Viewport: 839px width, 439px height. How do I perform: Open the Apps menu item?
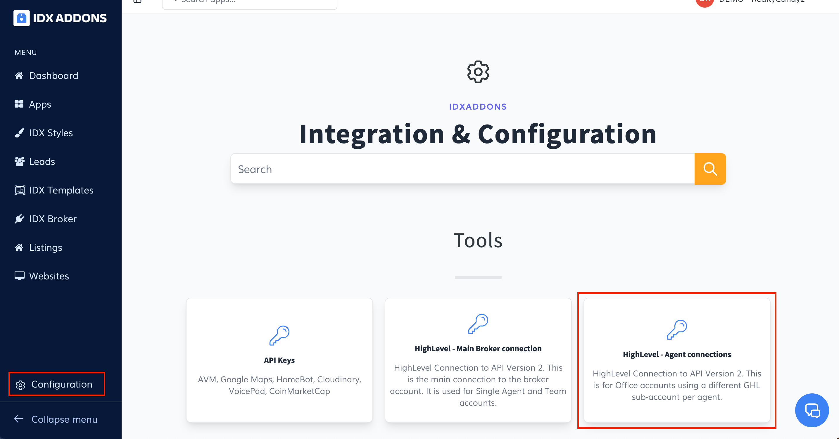(x=40, y=104)
